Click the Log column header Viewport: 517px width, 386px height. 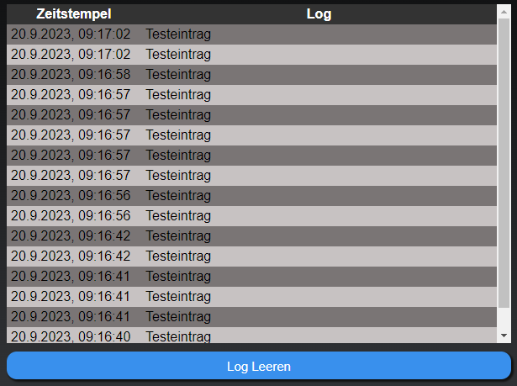coord(319,14)
